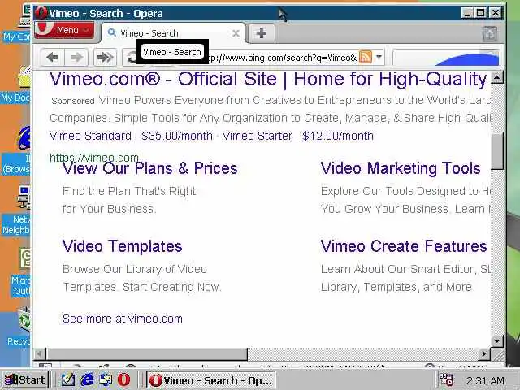The width and height of the screenshot is (520, 390).
Task: Open Video Templates link
Action: 123,246
